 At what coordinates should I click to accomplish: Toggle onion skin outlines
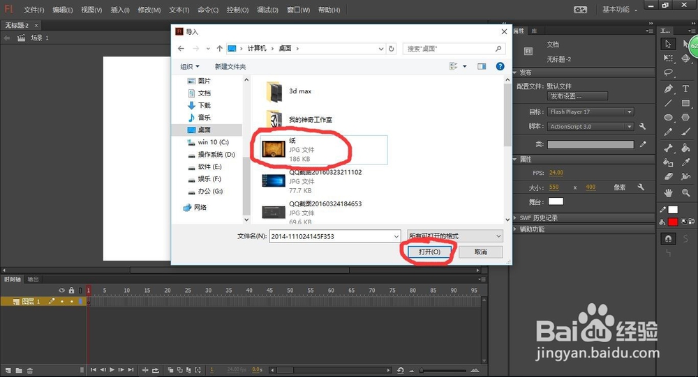coord(180,370)
